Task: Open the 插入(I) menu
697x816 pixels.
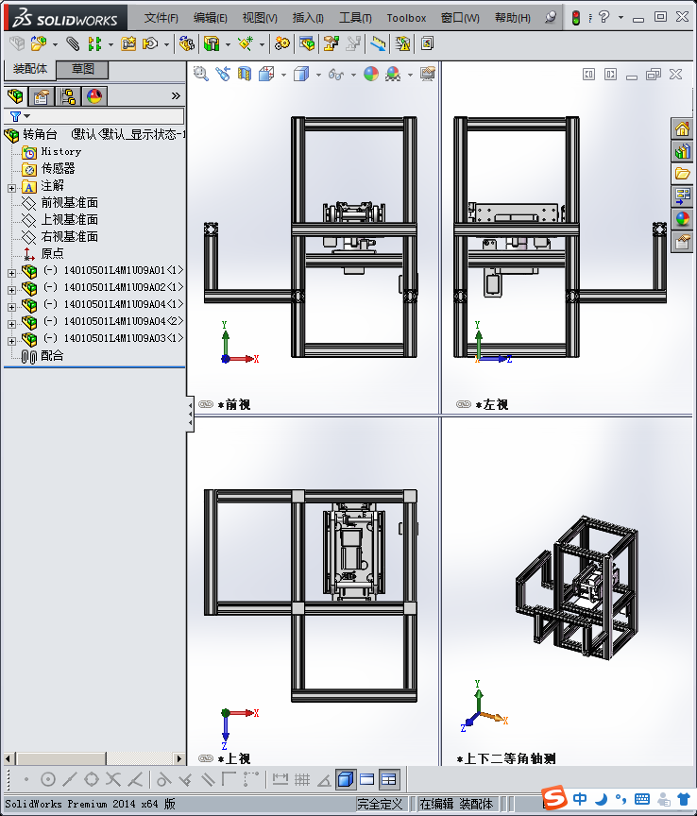Action: [x=308, y=18]
